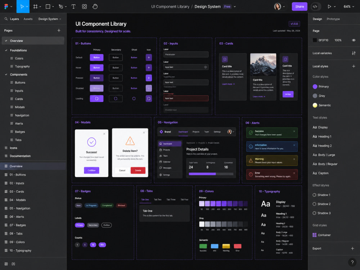Open Frame tool options chevron
This screenshot has height=270, width=360.
(40, 6)
